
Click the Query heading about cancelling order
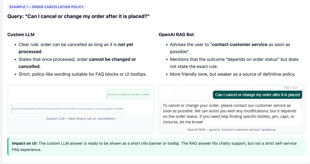point(78,16)
